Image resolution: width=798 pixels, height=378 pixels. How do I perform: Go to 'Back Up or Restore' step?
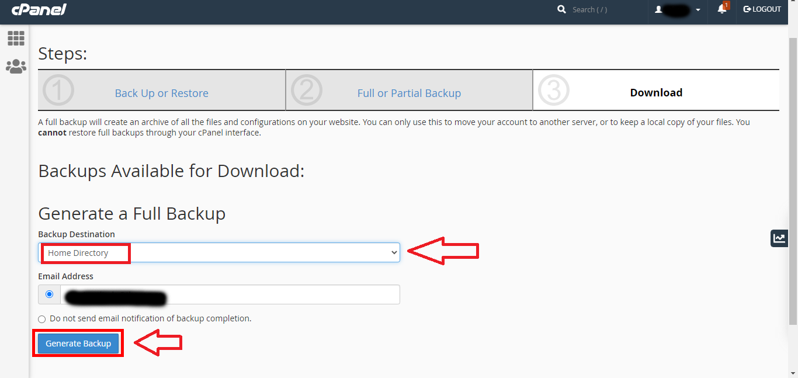[161, 93]
